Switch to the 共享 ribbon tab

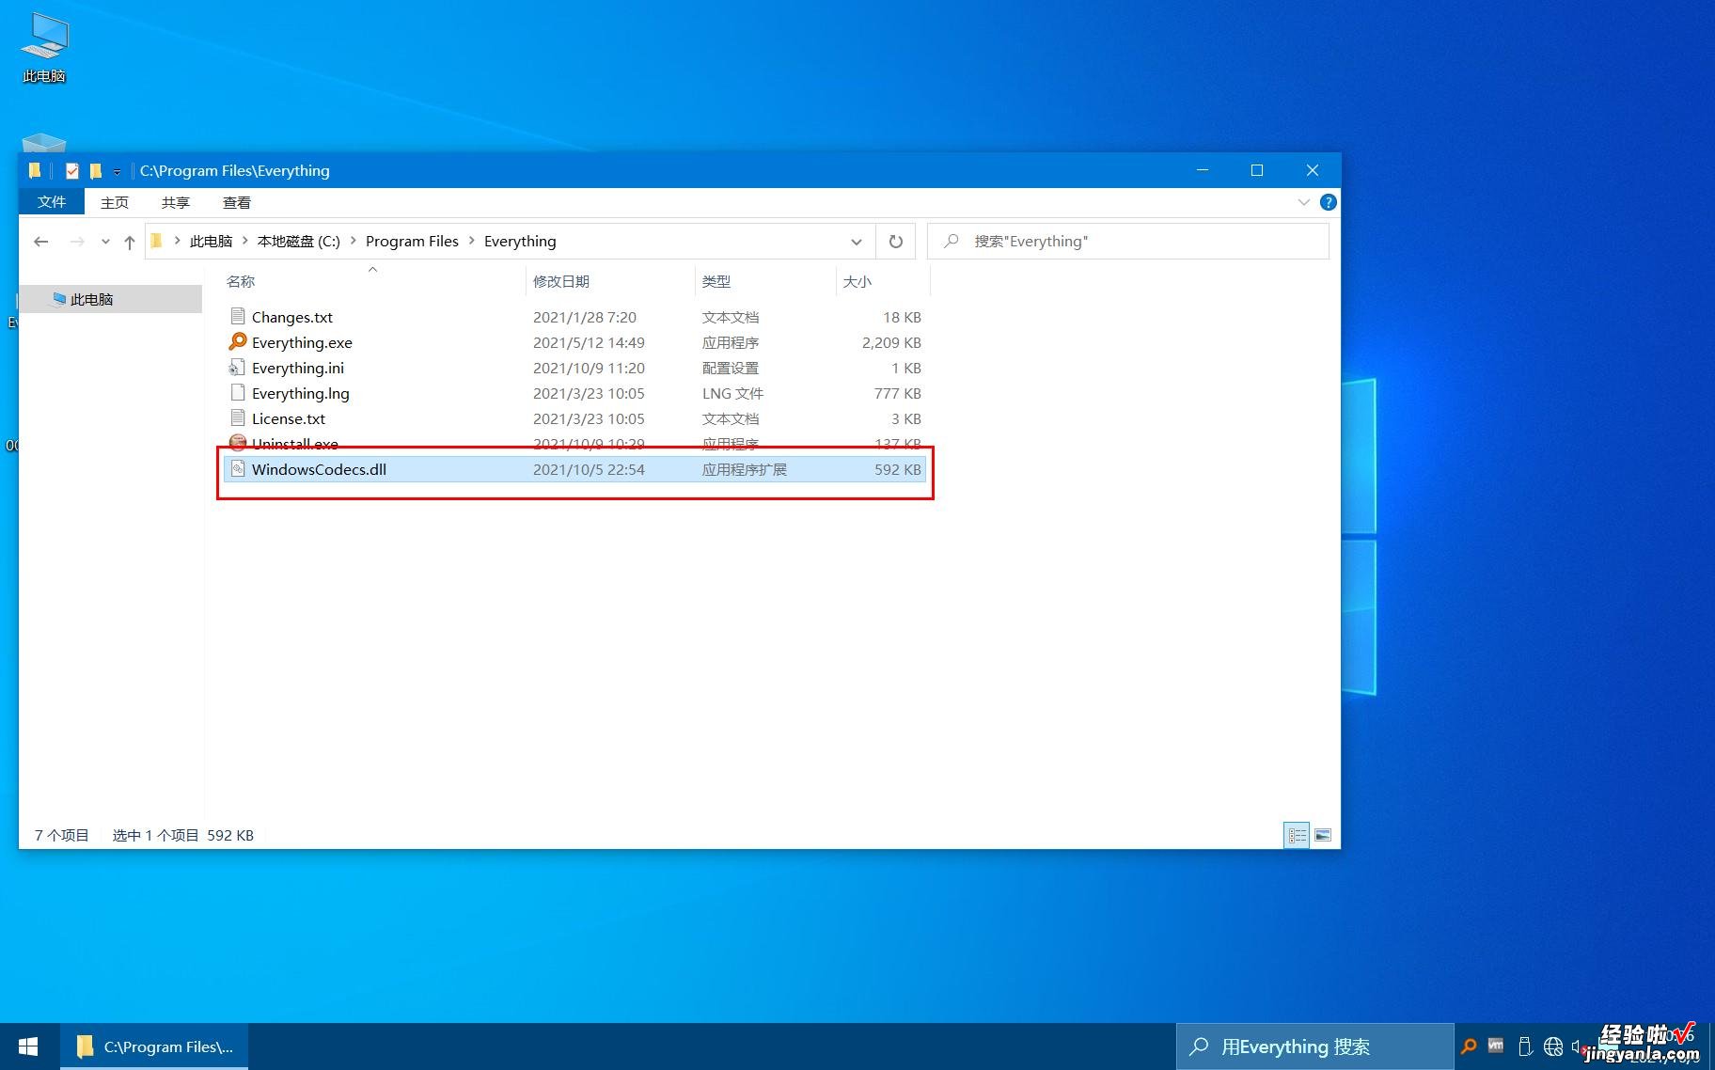[x=176, y=202]
